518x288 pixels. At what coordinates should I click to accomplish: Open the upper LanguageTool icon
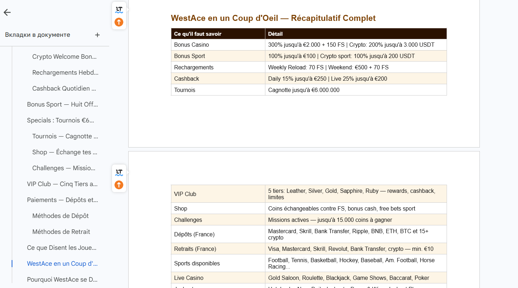(119, 10)
